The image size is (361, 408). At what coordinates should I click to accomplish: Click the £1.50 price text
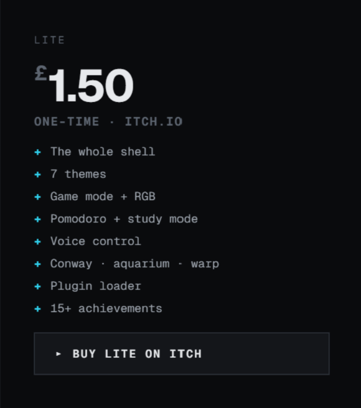(x=84, y=85)
